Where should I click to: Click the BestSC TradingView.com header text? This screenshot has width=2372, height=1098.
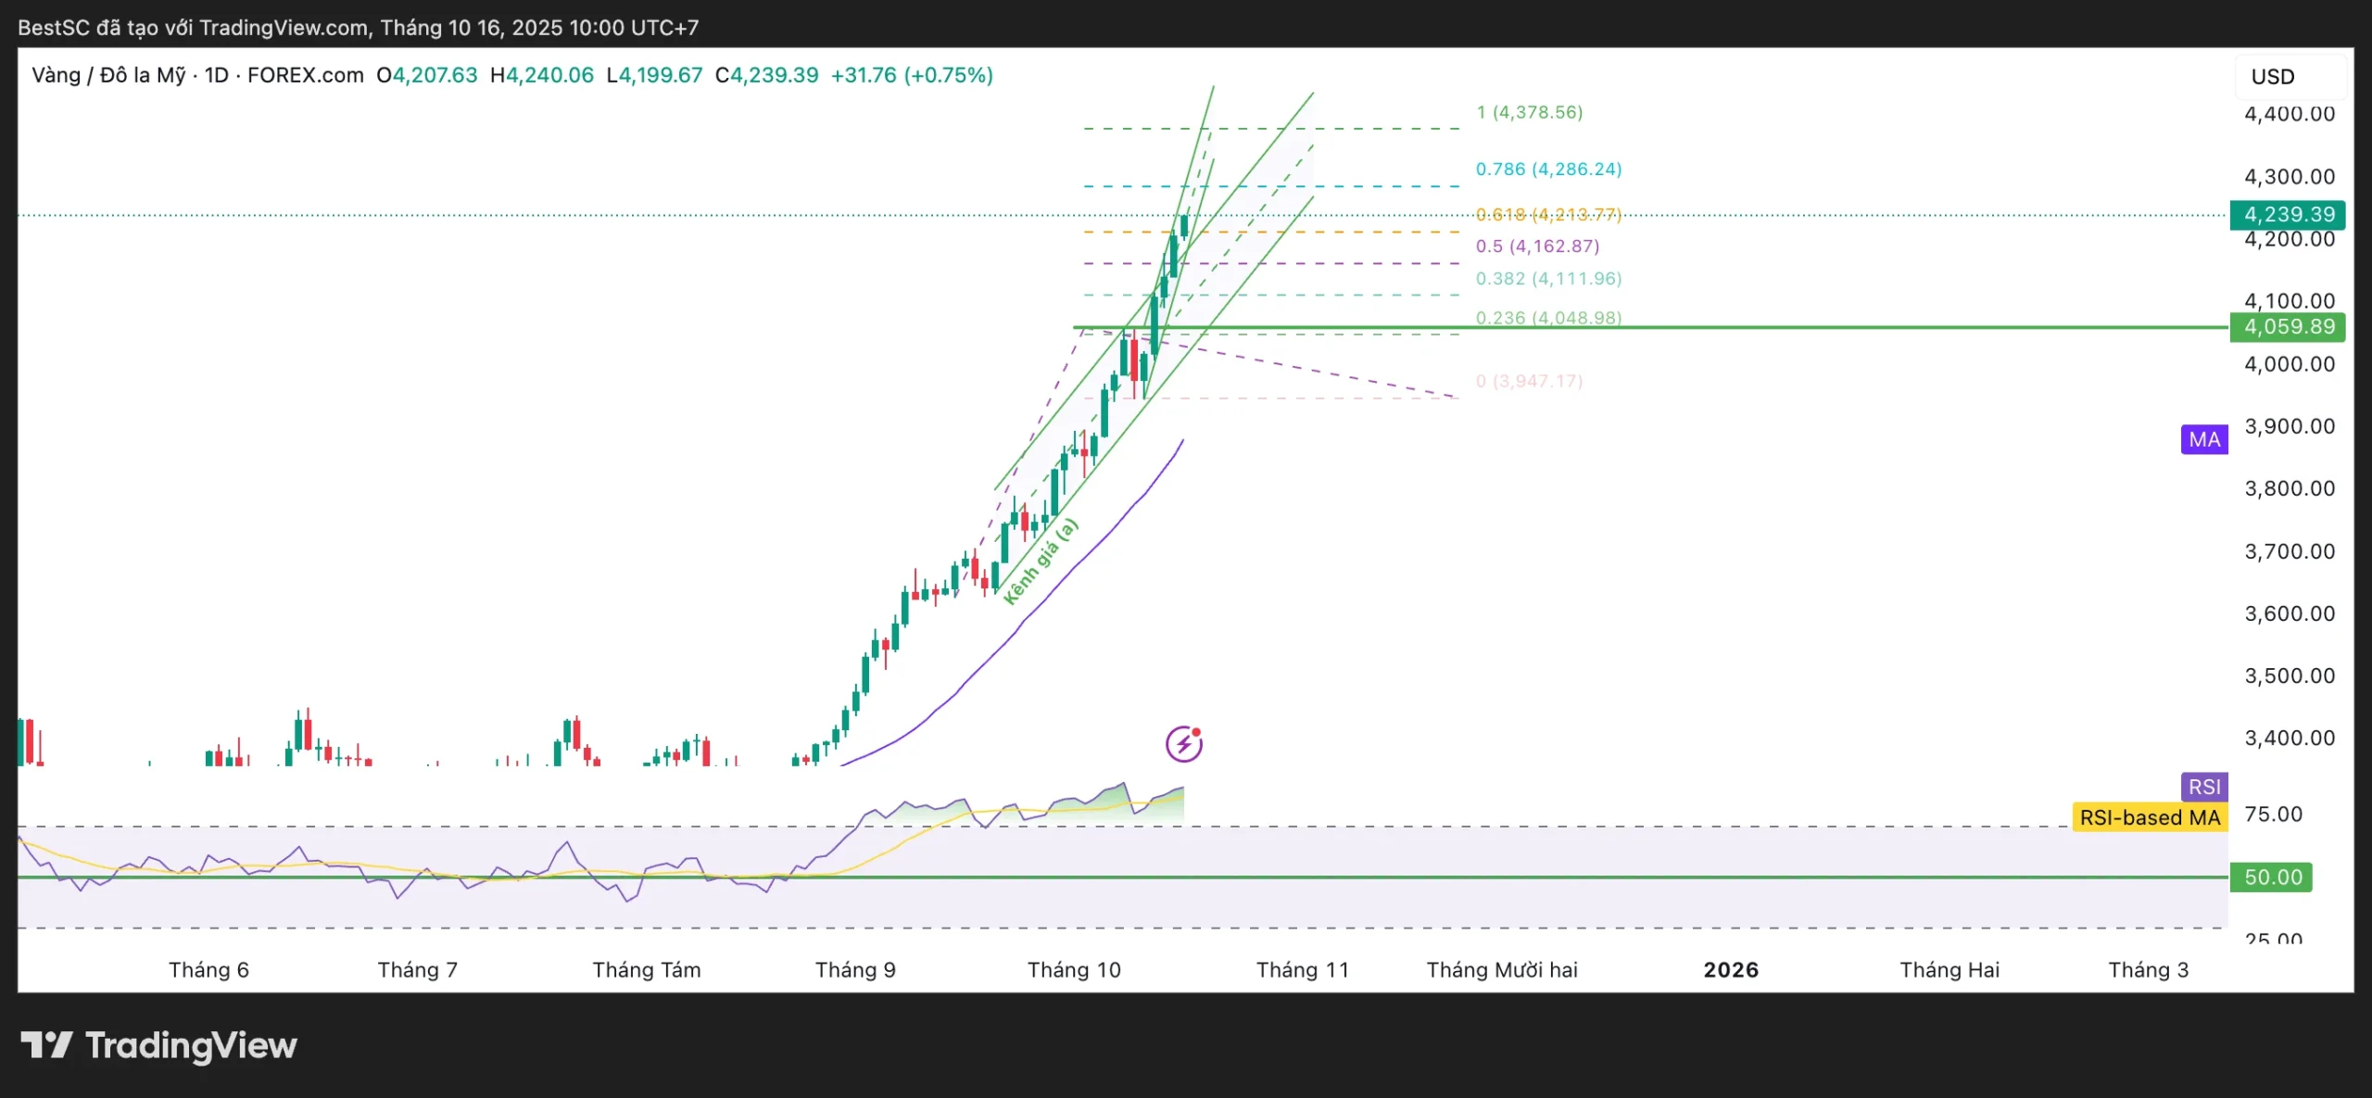[358, 27]
